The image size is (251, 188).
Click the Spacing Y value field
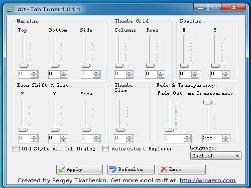click(x=216, y=74)
